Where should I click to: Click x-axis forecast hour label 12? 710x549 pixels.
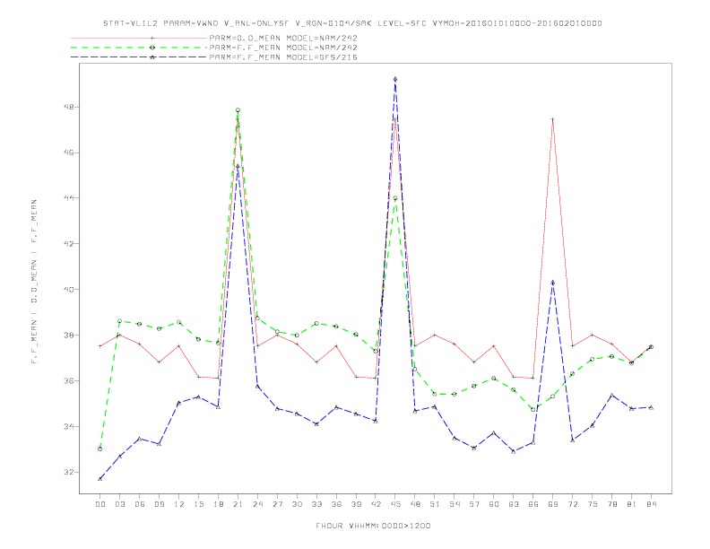coord(179,504)
